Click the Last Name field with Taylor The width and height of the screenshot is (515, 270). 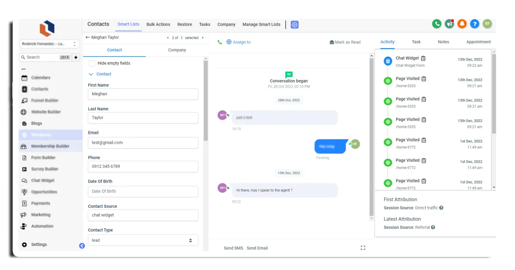[x=143, y=118]
